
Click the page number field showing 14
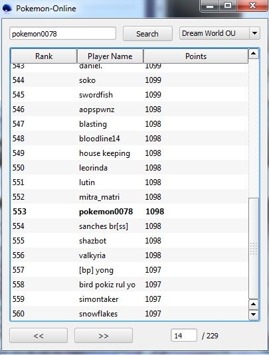(x=184, y=335)
